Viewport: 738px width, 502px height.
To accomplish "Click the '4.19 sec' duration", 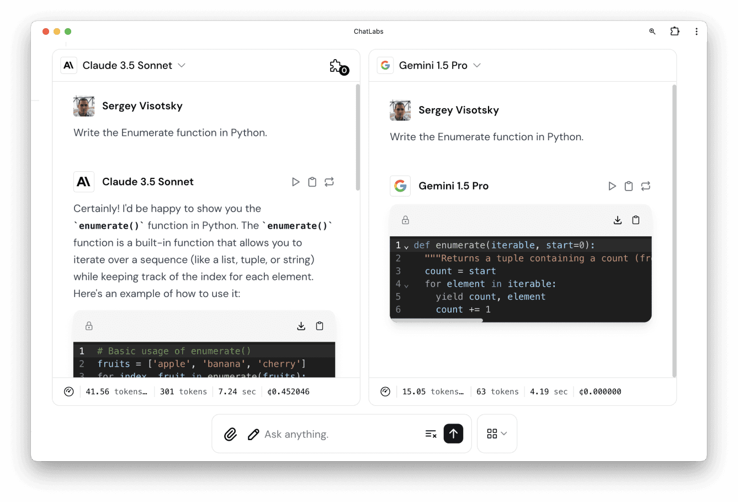I will [x=549, y=392].
